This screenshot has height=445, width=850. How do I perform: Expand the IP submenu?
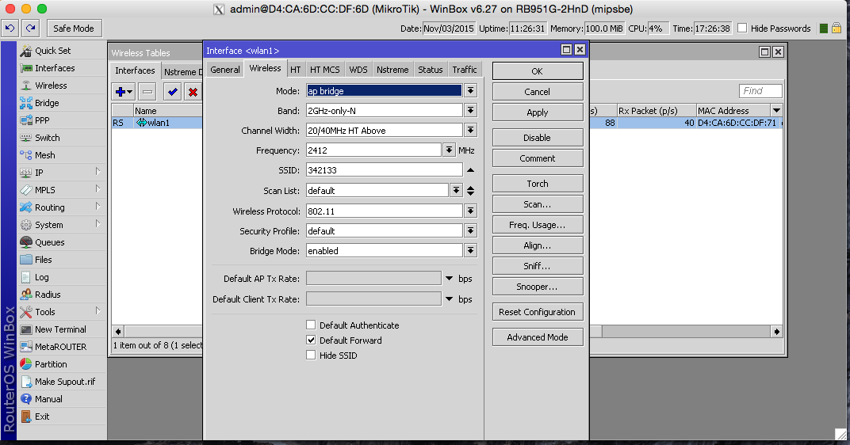[98, 172]
